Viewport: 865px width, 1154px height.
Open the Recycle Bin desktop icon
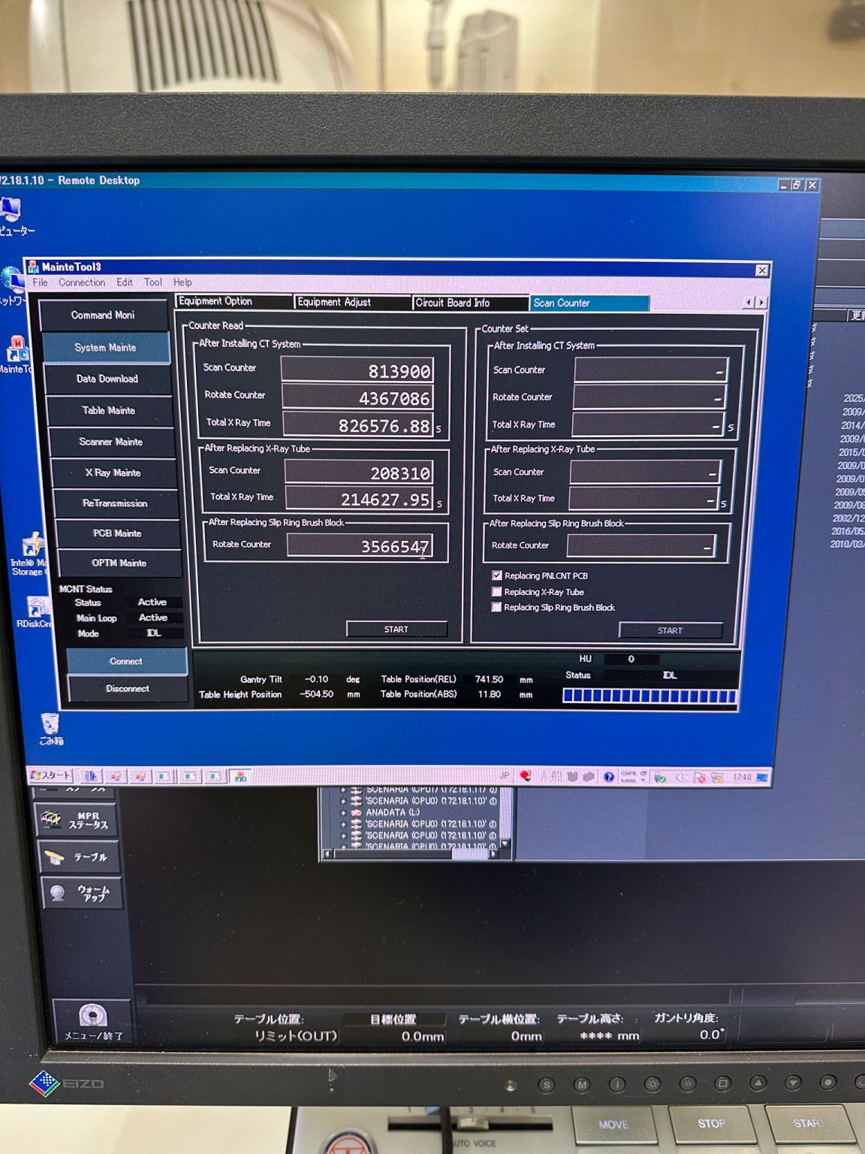(x=50, y=724)
